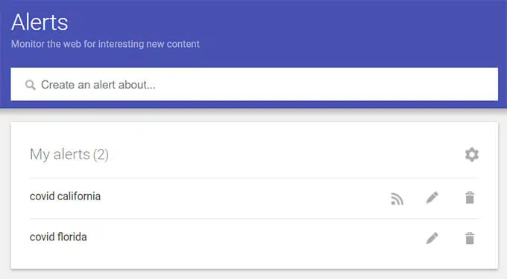This screenshot has height=279, width=507.
Task: Click the trash icon in california row
Action: [470, 197]
